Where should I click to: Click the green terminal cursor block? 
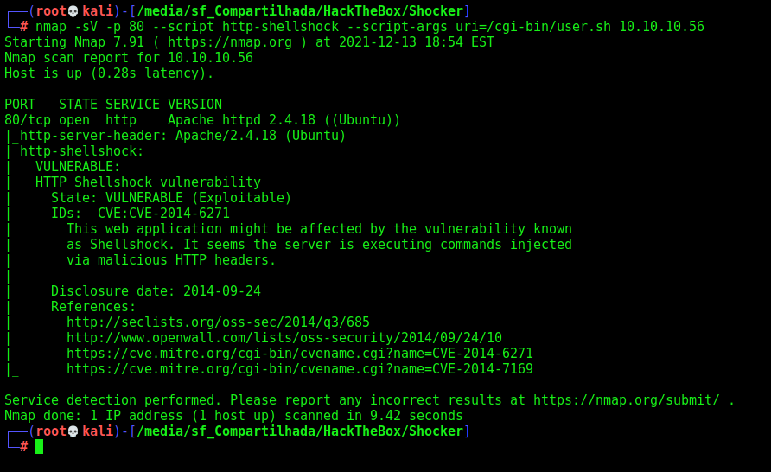(40, 447)
